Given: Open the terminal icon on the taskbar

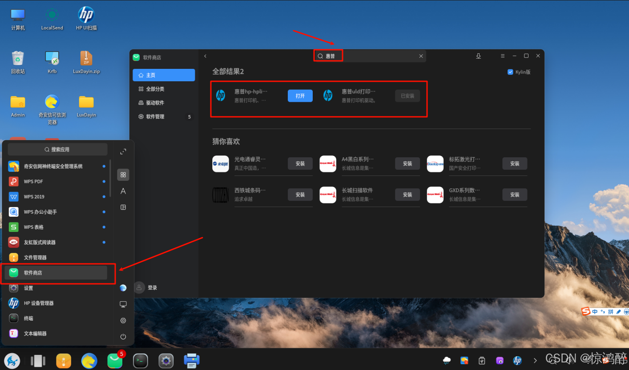Looking at the screenshot, I should point(141,361).
